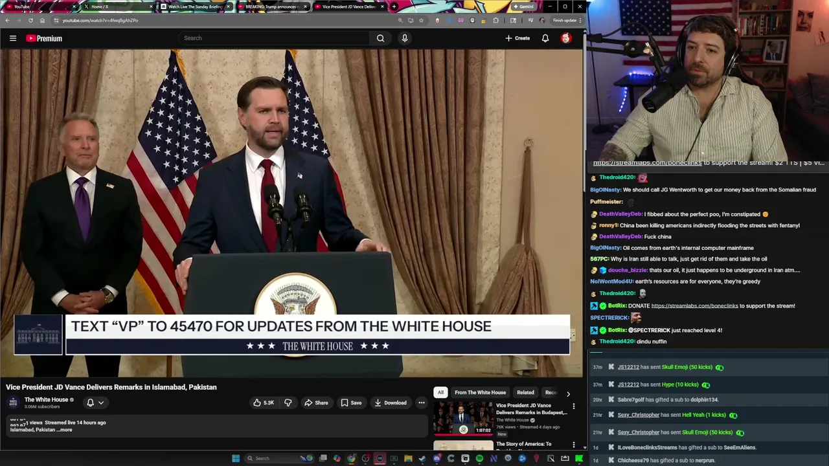Open the green Kick app on the taskbar

[579, 458]
